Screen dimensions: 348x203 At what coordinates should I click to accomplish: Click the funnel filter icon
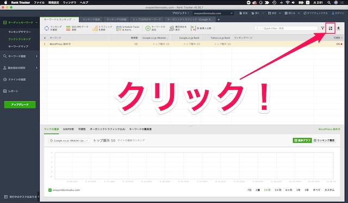[x=322, y=28]
